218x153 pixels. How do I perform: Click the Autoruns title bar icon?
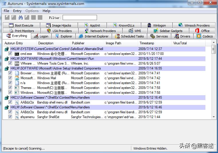(4, 4)
